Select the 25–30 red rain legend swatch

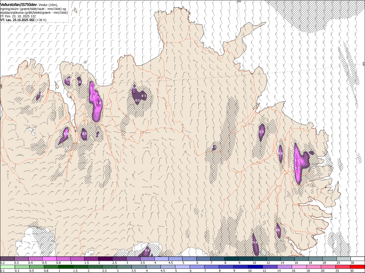(343, 267)
